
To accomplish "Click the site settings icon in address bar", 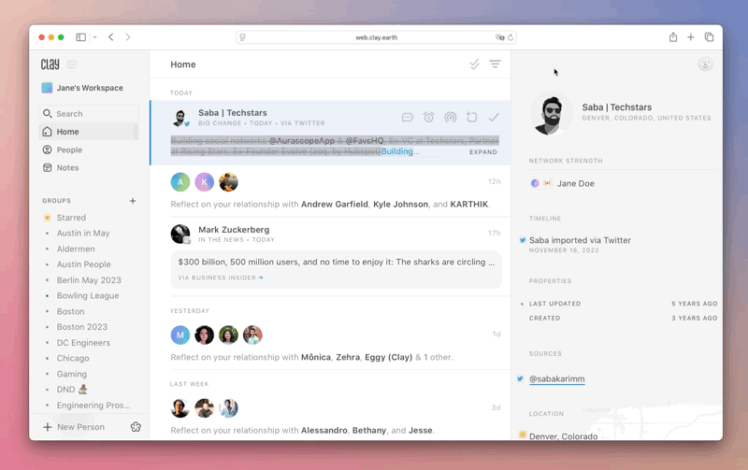I will click(242, 37).
